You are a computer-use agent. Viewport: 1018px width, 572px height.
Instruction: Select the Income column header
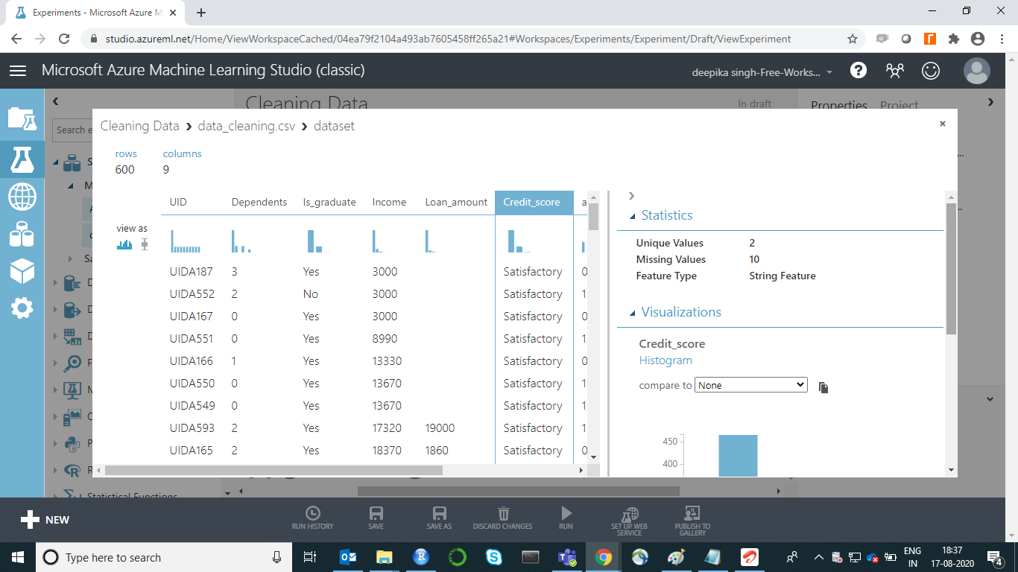pos(389,202)
